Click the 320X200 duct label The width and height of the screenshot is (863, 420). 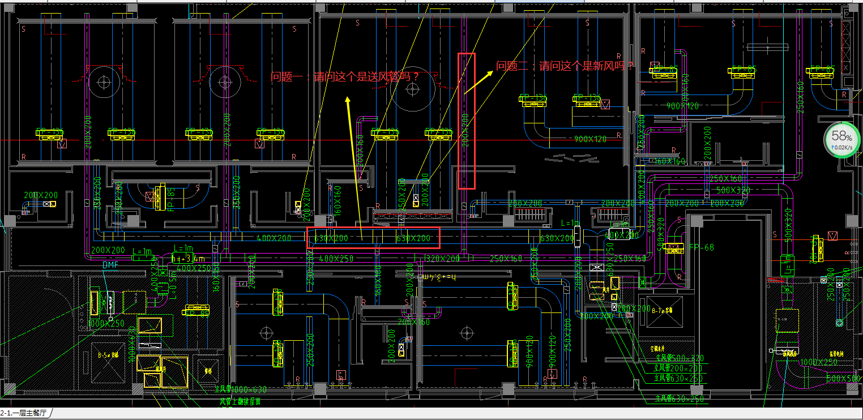(x=442, y=259)
